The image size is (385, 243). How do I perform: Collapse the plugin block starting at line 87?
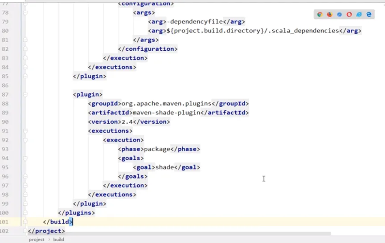coord(25,94)
